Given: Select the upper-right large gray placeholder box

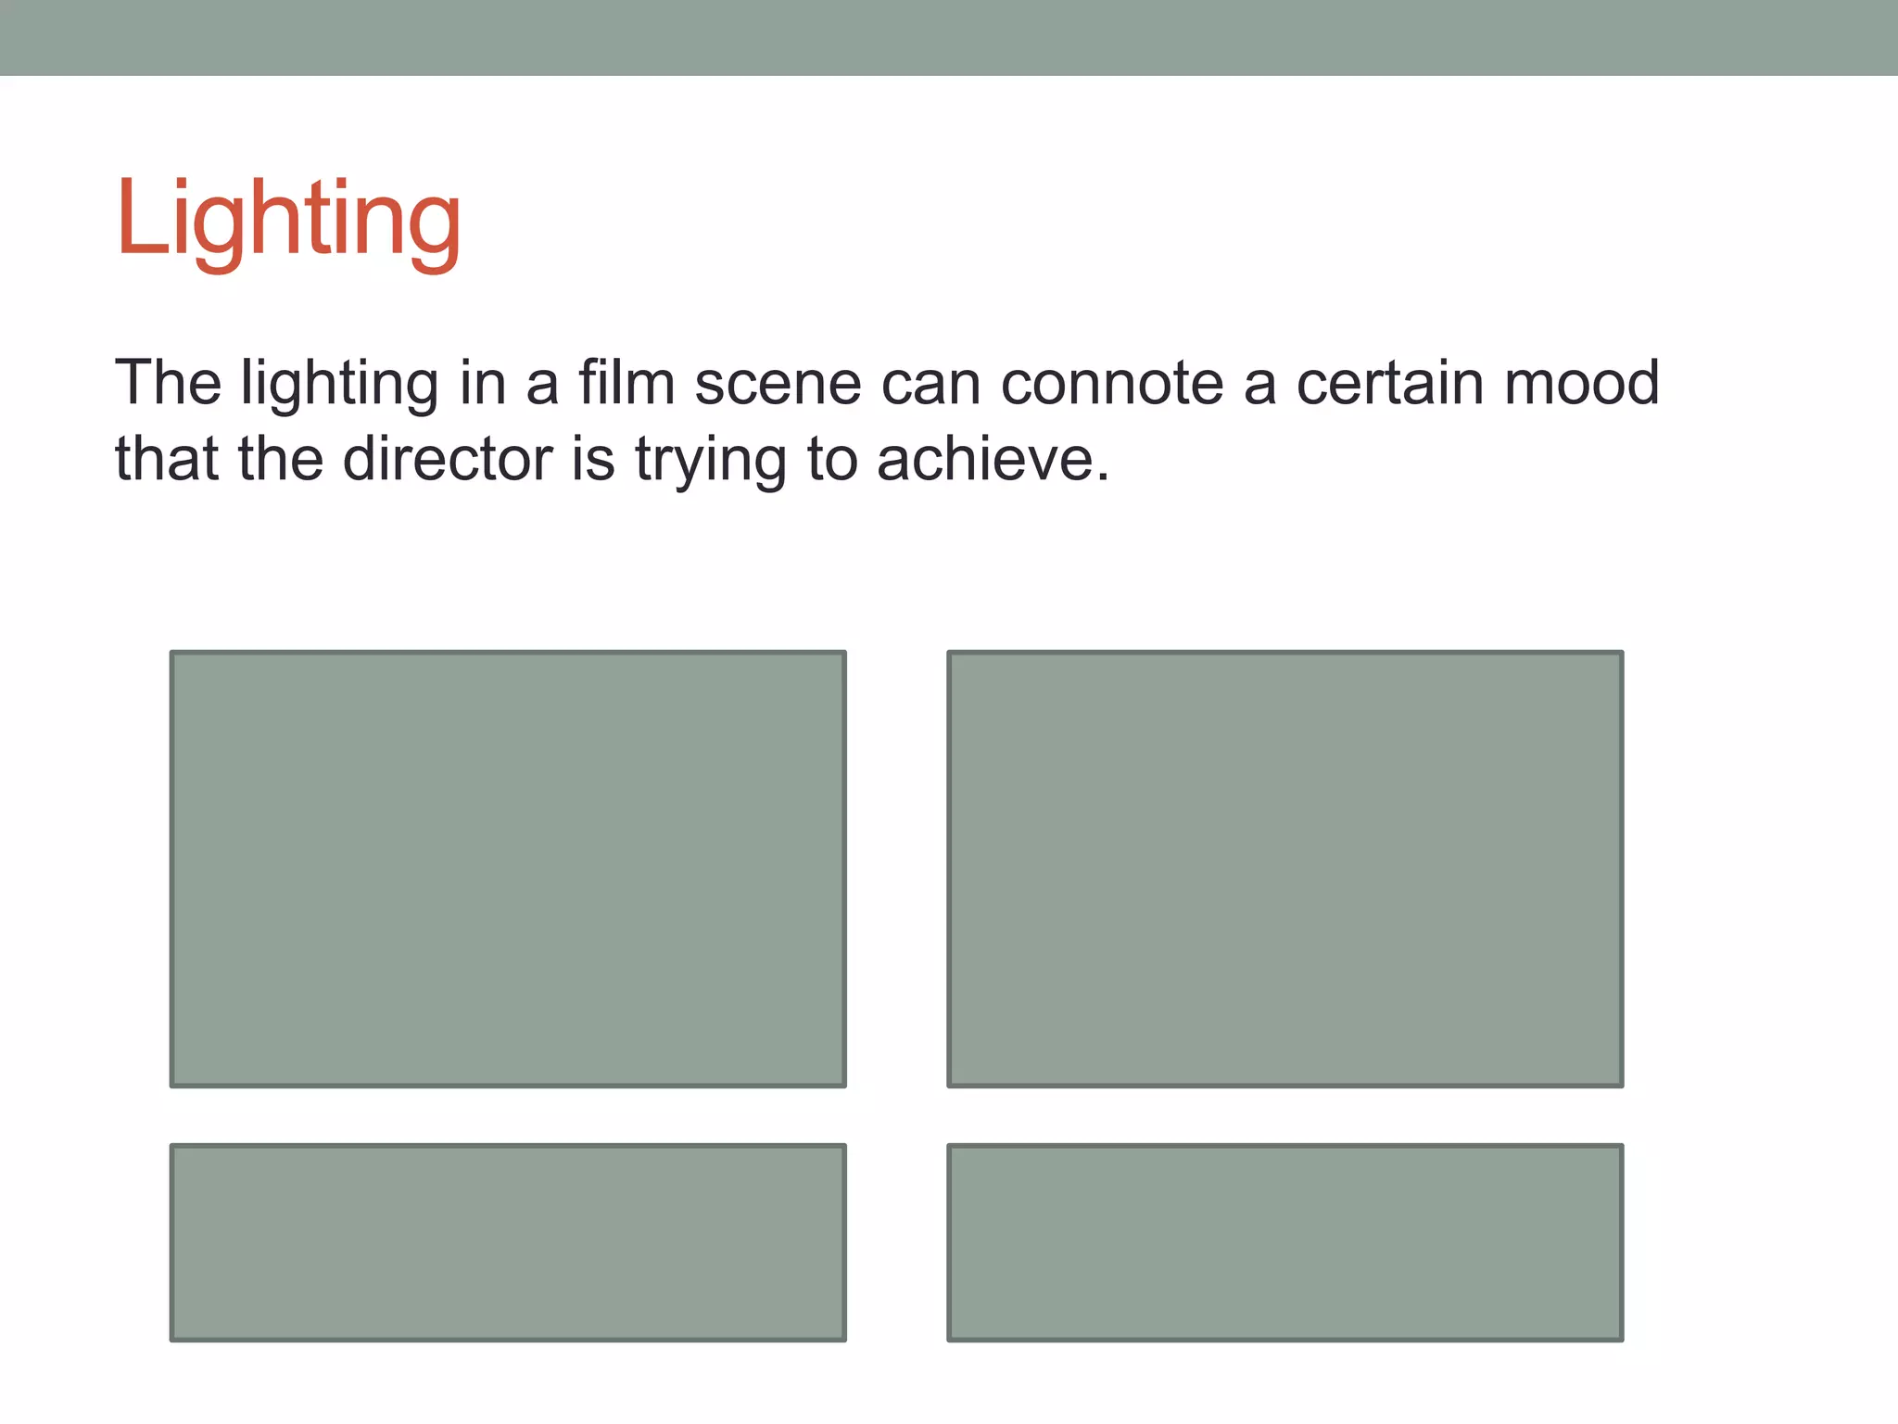Looking at the screenshot, I should (x=1284, y=869).
